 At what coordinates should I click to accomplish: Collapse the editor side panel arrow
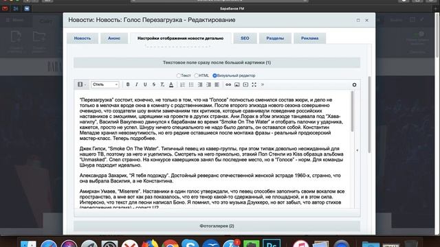click(x=357, y=150)
